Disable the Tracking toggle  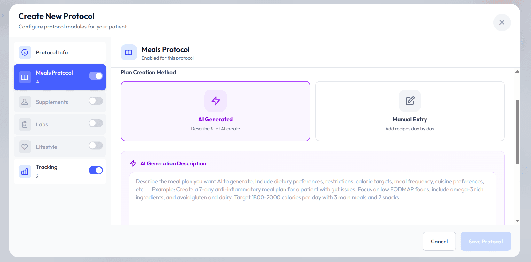pos(95,170)
